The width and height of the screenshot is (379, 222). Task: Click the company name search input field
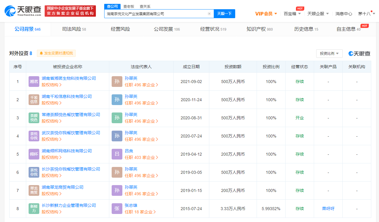point(155,14)
